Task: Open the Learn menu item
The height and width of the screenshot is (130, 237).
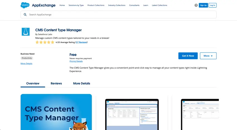Action: (146, 5)
